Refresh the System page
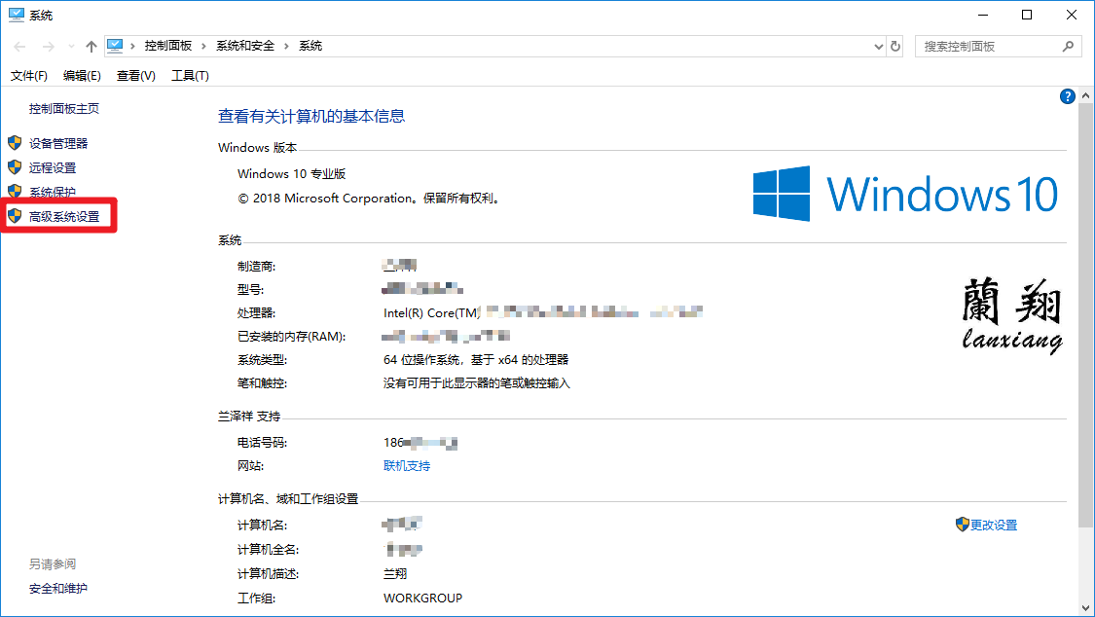1095x617 pixels. (895, 47)
